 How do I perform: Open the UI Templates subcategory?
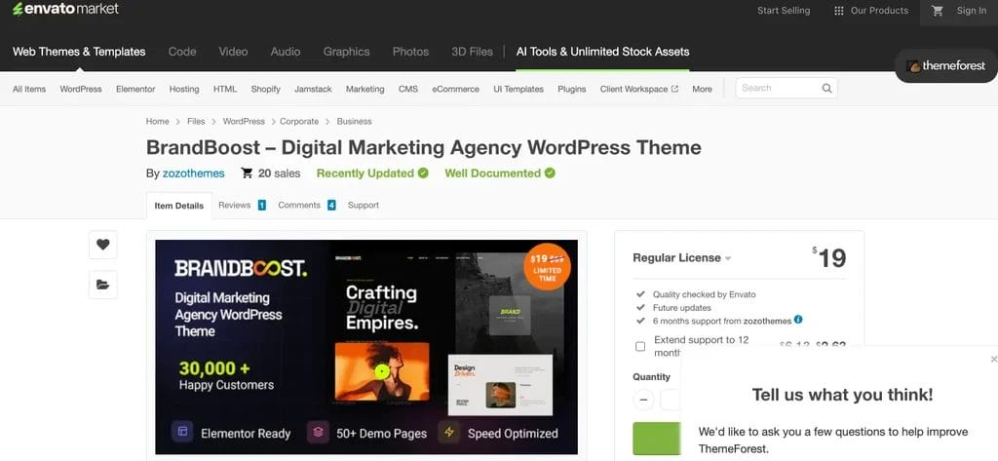tap(518, 89)
